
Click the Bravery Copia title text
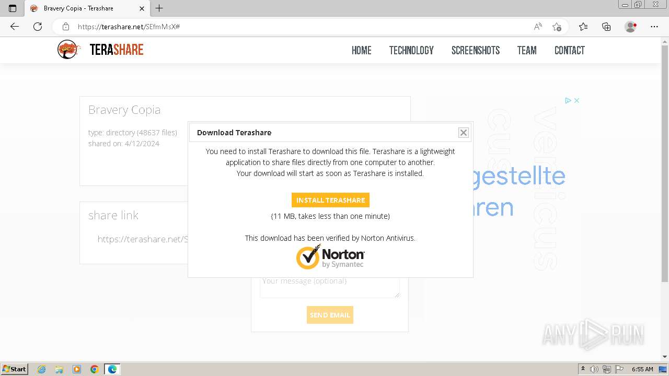124,110
